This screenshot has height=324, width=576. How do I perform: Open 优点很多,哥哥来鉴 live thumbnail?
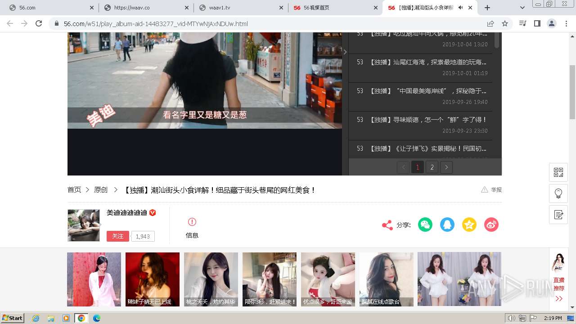[328, 279]
